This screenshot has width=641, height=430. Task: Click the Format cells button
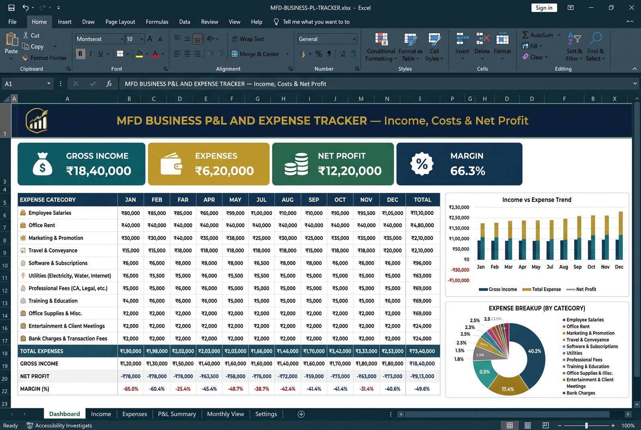click(x=502, y=46)
